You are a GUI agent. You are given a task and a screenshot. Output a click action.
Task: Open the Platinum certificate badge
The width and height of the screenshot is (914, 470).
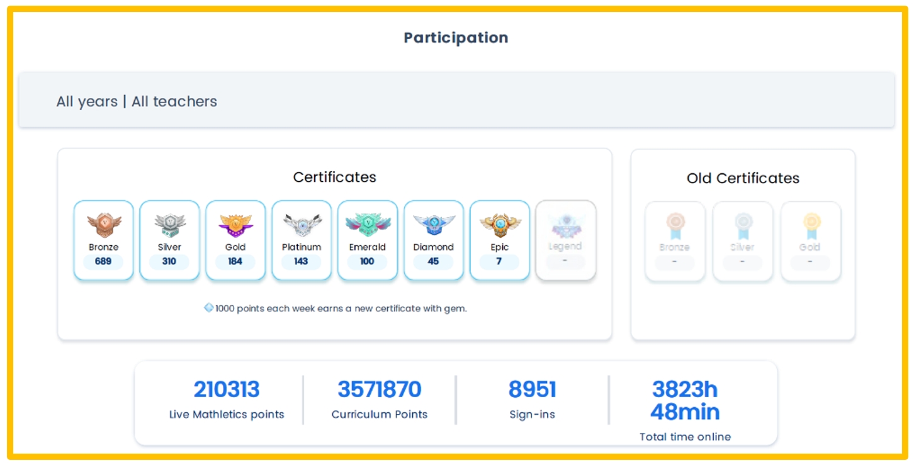pos(302,225)
